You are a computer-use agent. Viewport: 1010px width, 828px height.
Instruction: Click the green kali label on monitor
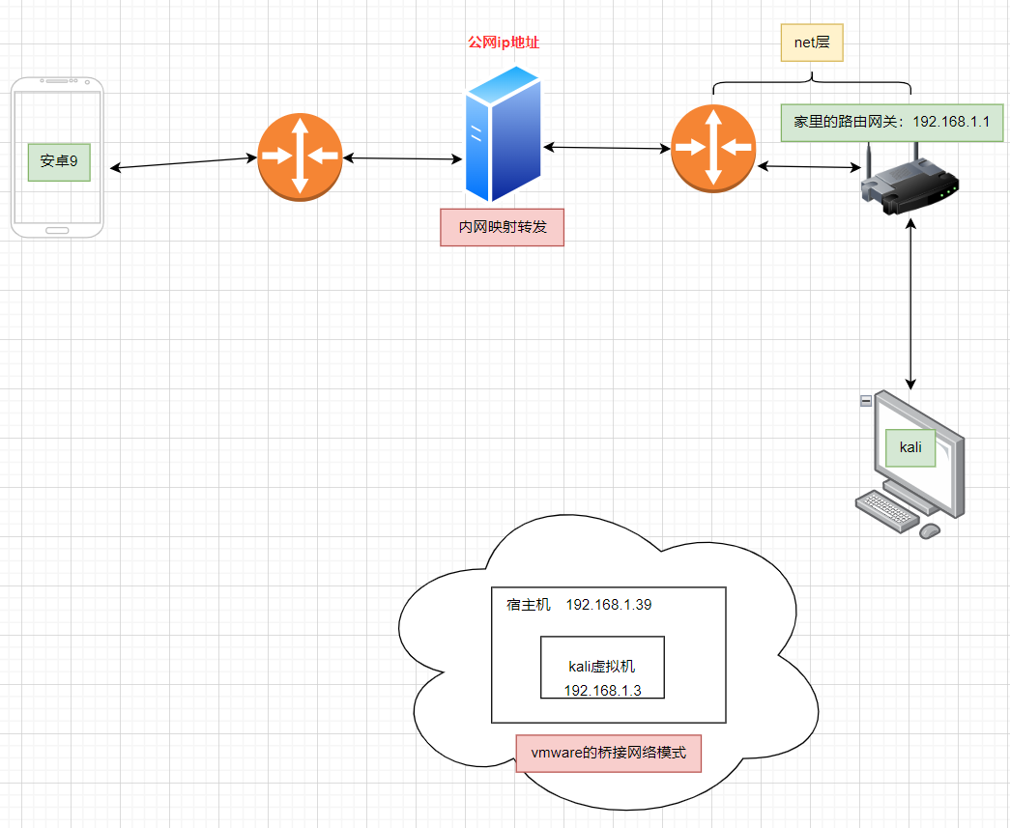tap(910, 447)
